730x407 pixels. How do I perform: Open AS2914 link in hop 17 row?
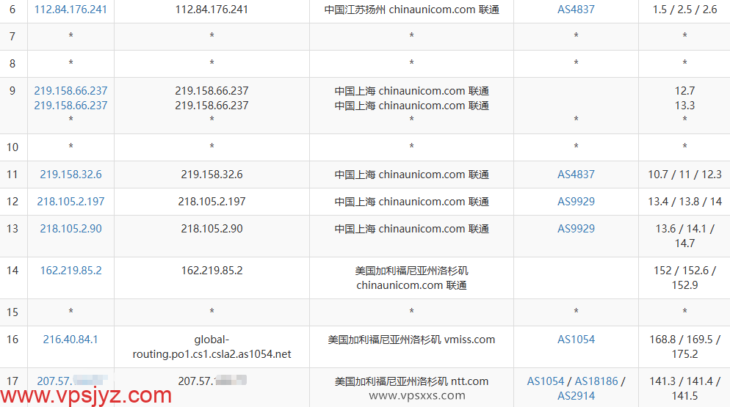point(576,396)
